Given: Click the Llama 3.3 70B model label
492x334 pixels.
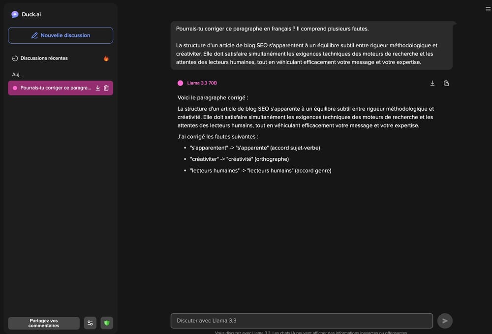Looking at the screenshot, I should click(202, 83).
